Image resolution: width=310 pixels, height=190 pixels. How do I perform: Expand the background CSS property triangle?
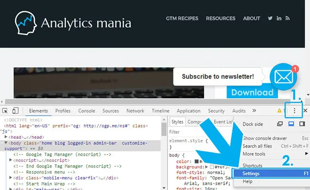[x=207, y=167]
